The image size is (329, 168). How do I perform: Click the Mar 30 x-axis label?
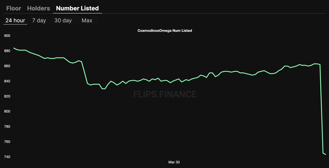click(174, 162)
